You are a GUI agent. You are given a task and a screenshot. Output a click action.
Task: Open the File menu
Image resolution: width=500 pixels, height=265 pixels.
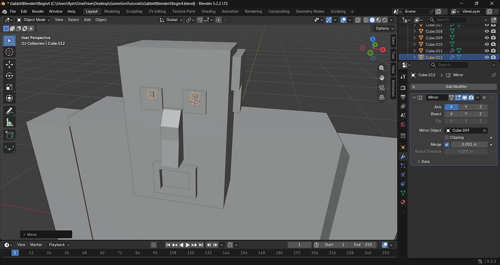[13, 11]
